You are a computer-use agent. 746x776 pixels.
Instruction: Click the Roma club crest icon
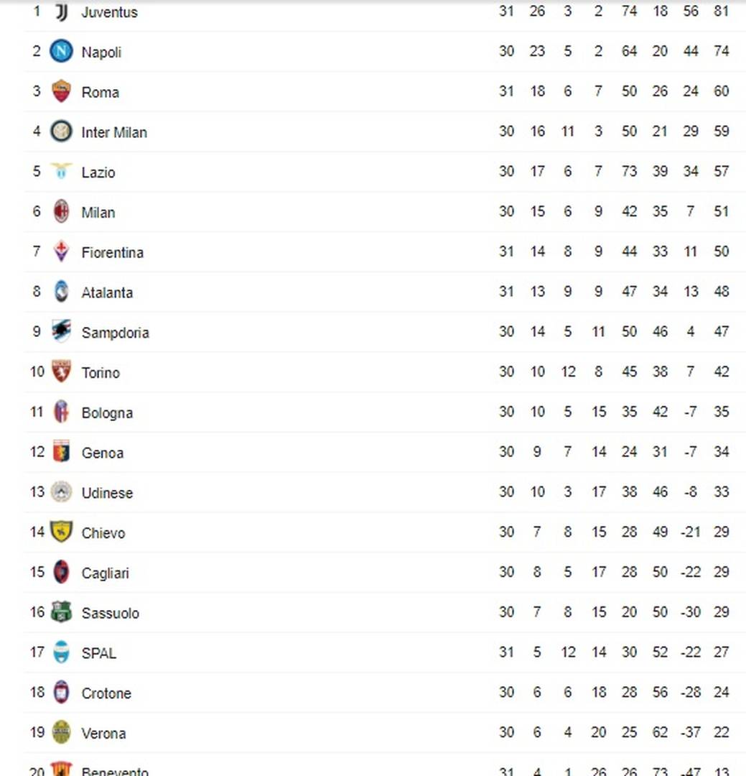(x=61, y=91)
